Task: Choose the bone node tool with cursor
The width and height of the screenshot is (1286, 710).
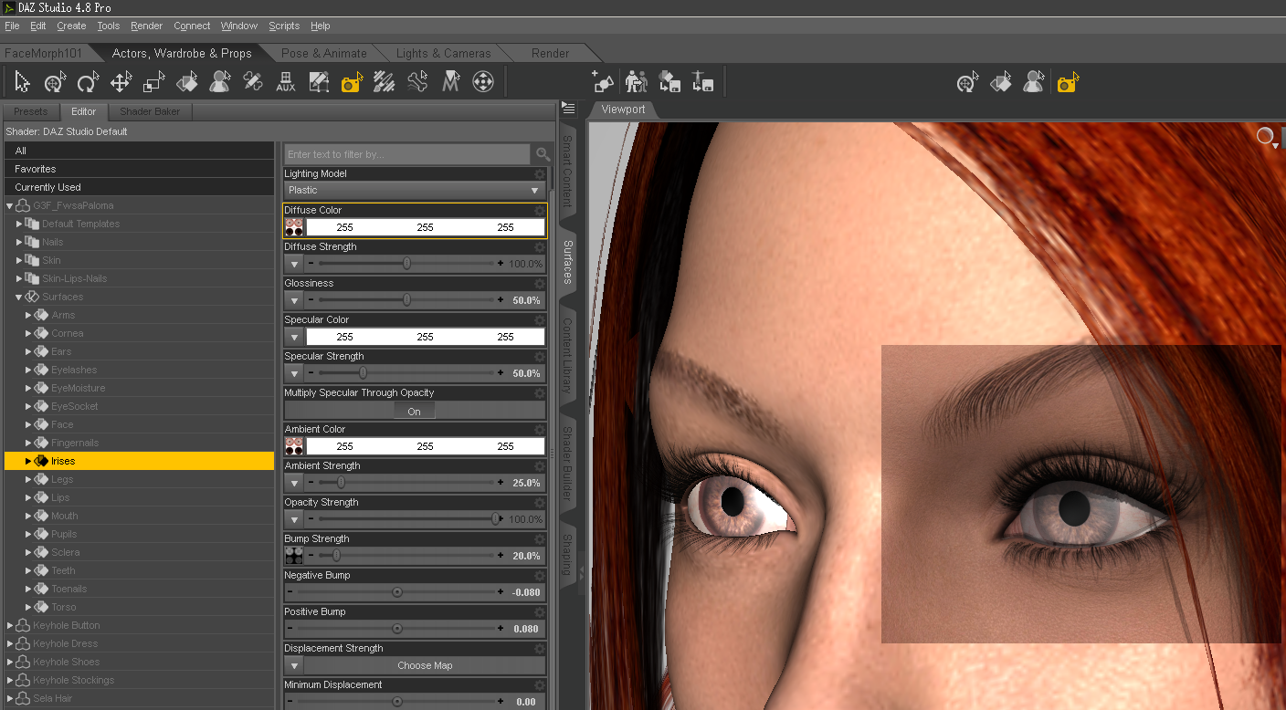Action: pos(417,82)
